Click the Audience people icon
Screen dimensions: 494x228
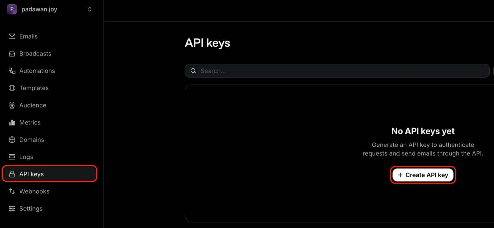(x=12, y=105)
